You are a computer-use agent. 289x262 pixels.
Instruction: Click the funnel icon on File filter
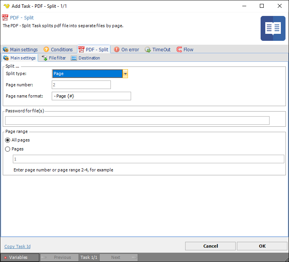pyautogui.click(x=45, y=58)
